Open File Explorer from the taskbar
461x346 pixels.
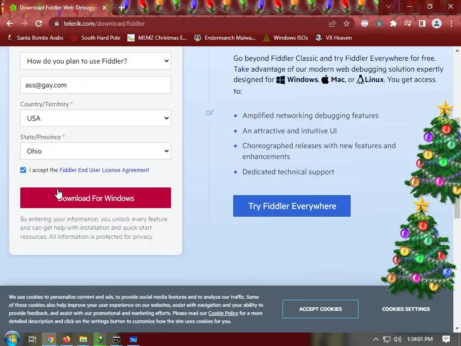coord(83,339)
